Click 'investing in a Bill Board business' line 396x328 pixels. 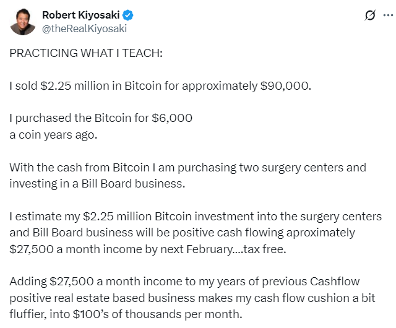(96, 184)
